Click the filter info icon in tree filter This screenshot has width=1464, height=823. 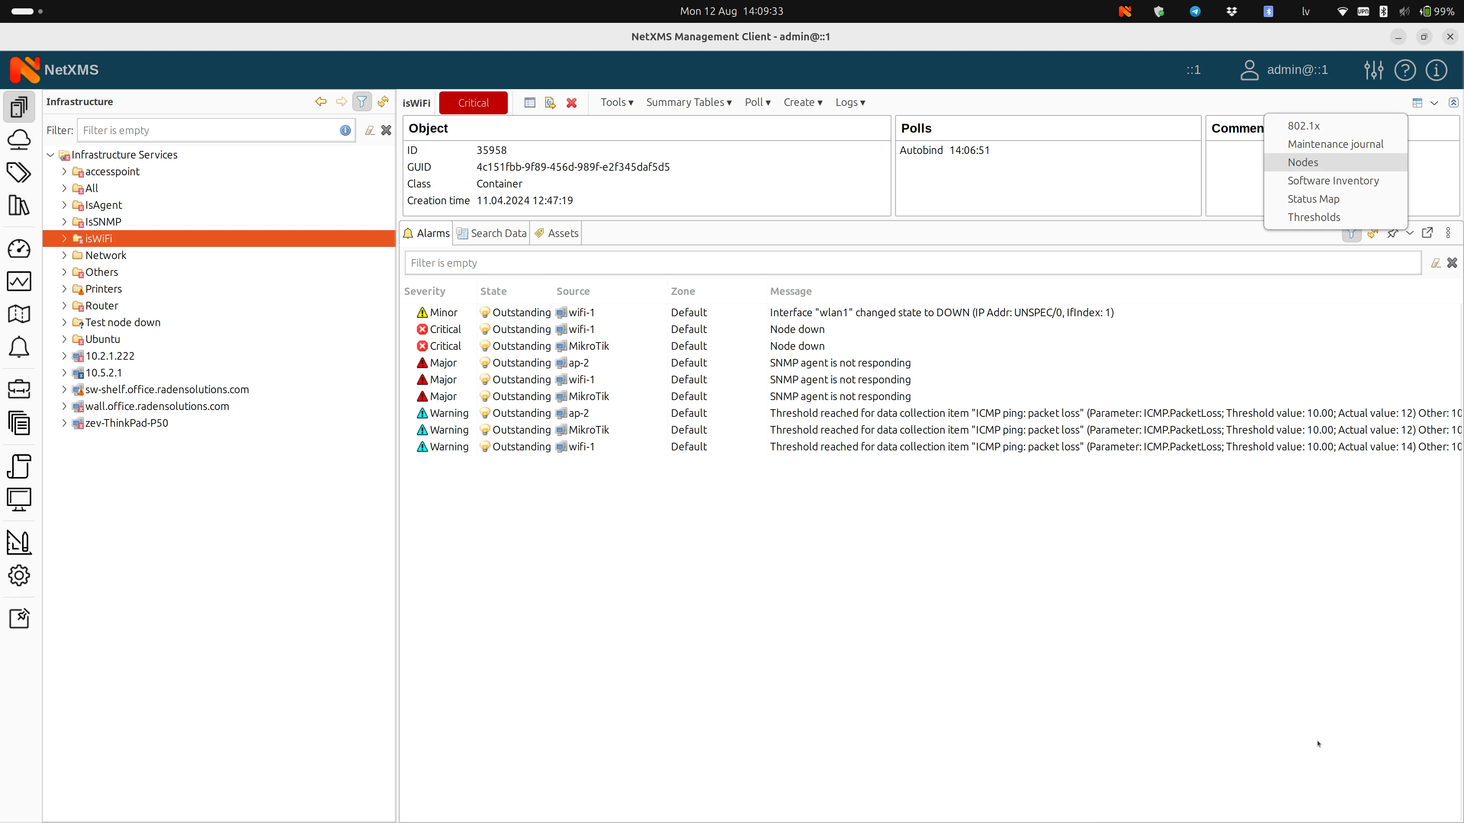(345, 130)
